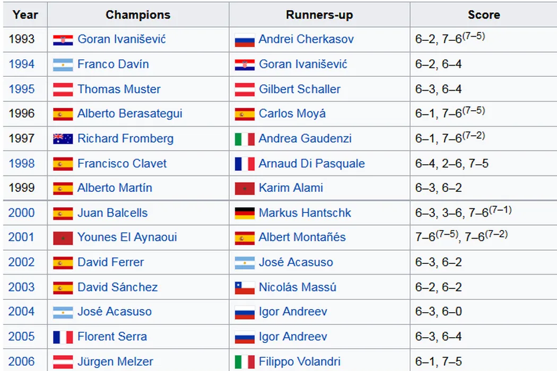Click Argentine flag next to Franco Davín
This screenshot has height=371, width=557.
point(63,65)
